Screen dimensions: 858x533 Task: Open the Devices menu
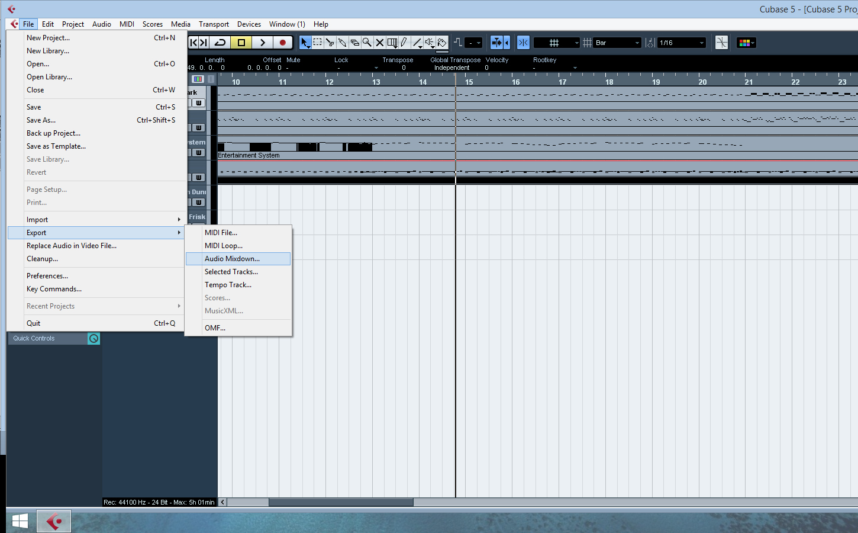[249, 24]
